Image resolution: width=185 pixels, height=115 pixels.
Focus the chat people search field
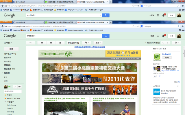pyautogui.click(x=13, y=91)
